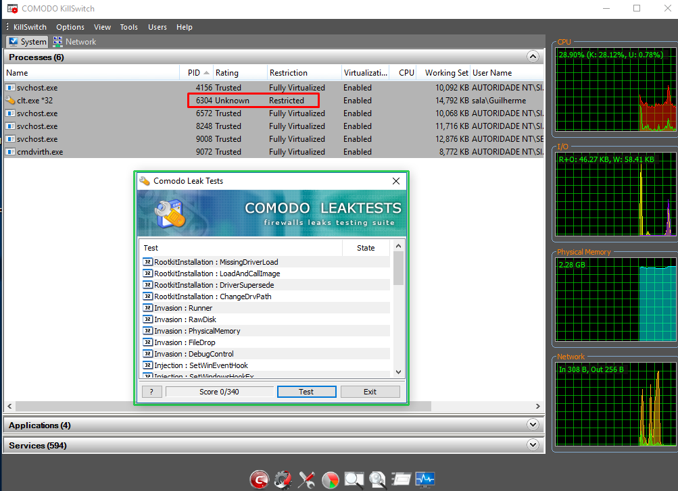Click the folder list icon in bottom toolbar
This screenshot has height=491, width=678.
pyautogui.click(x=402, y=479)
